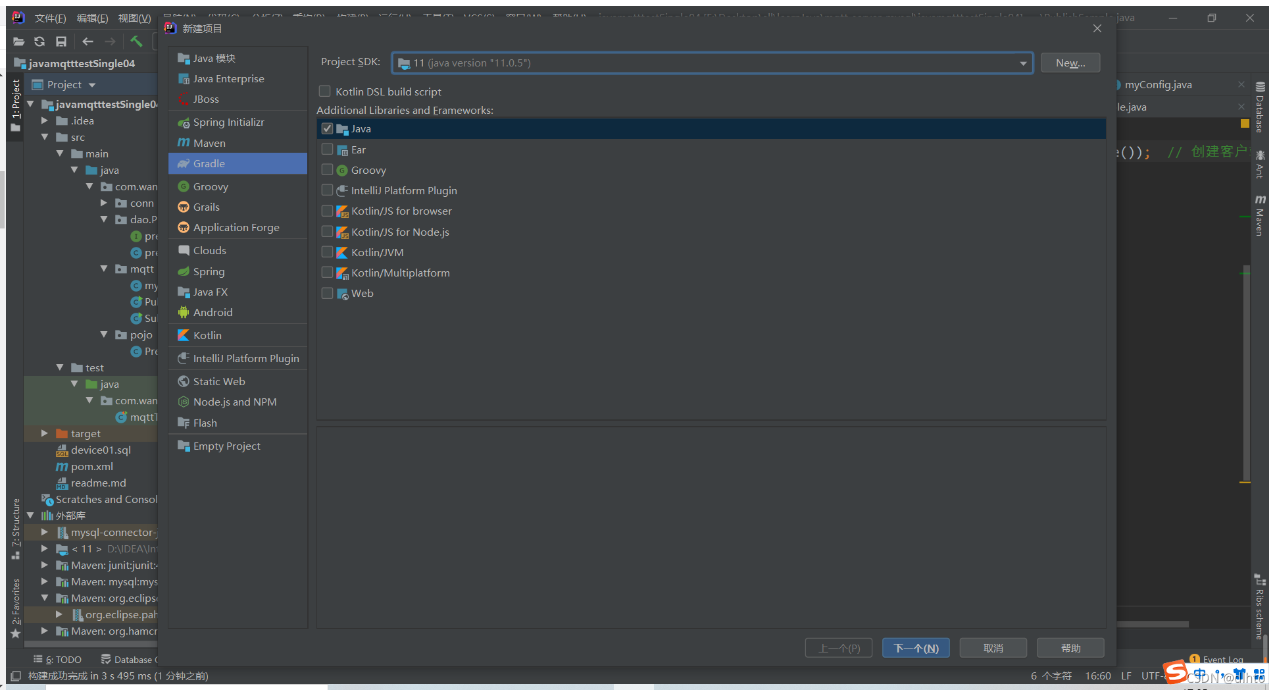Choose Static Web project type
Image resolution: width=1275 pixels, height=690 pixels.
(x=238, y=381)
